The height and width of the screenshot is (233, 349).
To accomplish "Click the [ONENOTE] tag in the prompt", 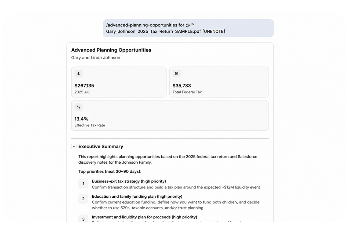I will tap(214, 31).
